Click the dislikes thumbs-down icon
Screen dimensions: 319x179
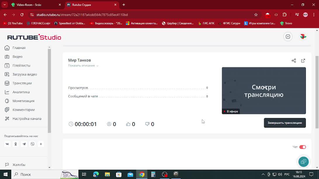coord(147,124)
